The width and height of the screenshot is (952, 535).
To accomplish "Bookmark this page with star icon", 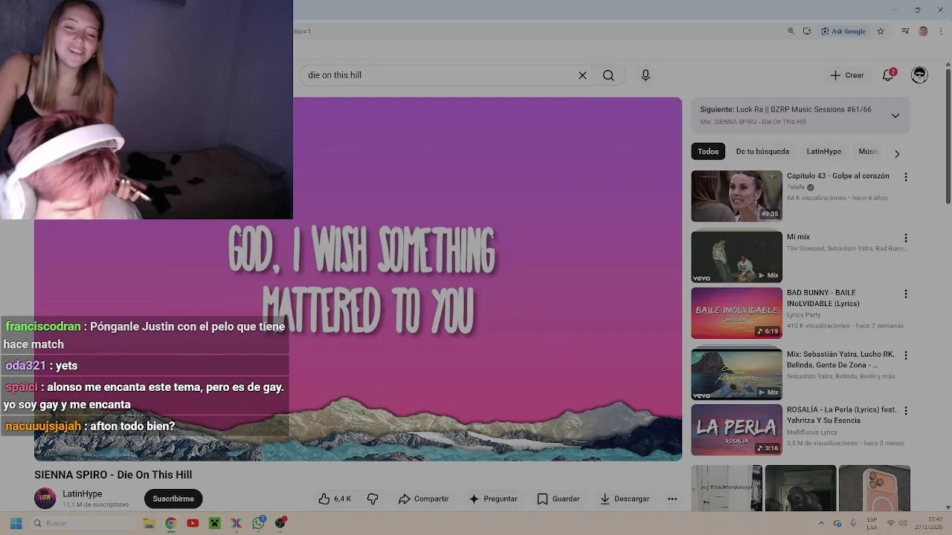I will (881, 31).
